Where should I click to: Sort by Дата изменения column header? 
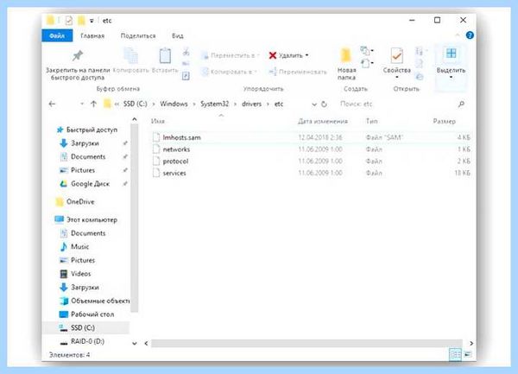pos(323,121)
